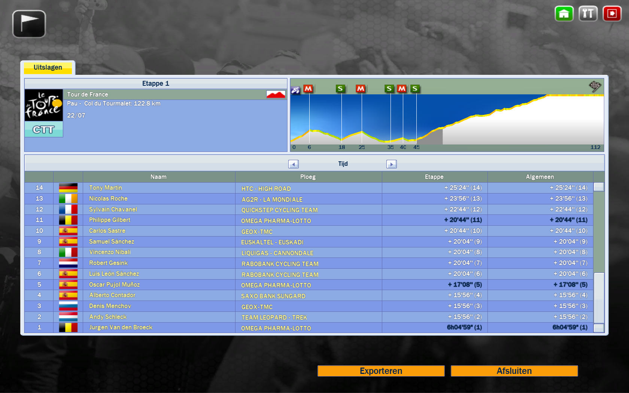Click the red exit icon

click(612, 14)
